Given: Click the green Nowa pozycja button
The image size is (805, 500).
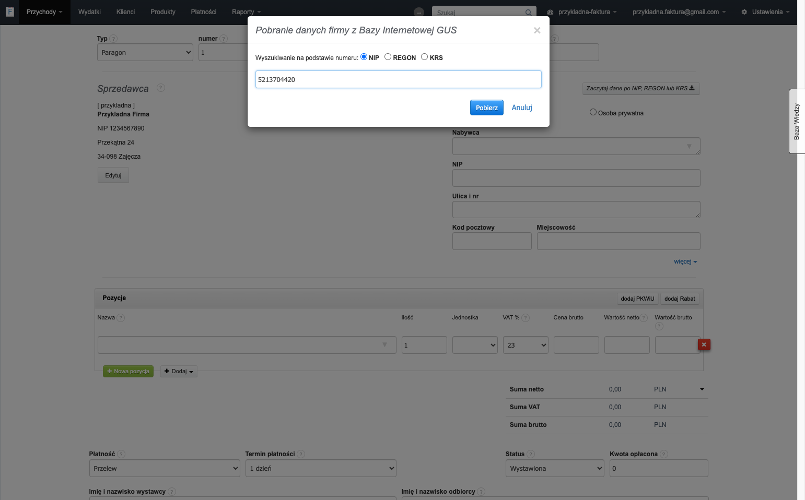Looking at the screenshot, I should pos(128,371).
